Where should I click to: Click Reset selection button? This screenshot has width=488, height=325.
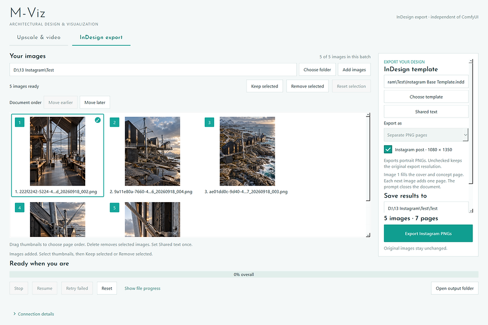click(352, 86)
